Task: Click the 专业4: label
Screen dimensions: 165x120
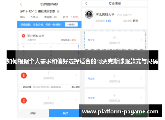Action: 91,98
